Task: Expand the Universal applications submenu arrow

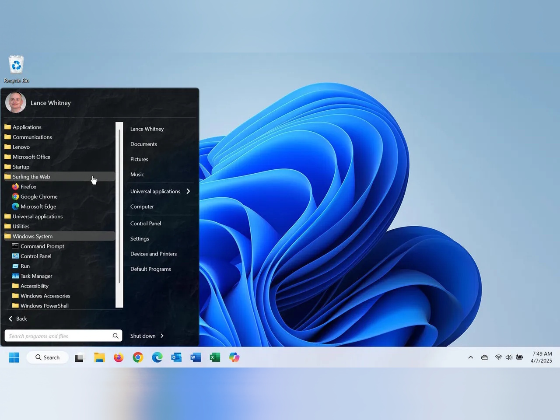Action: 188,191
